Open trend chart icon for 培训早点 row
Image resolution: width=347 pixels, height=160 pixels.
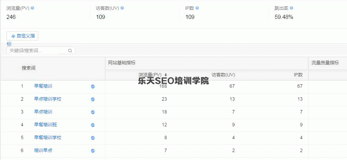click(93, 151)
